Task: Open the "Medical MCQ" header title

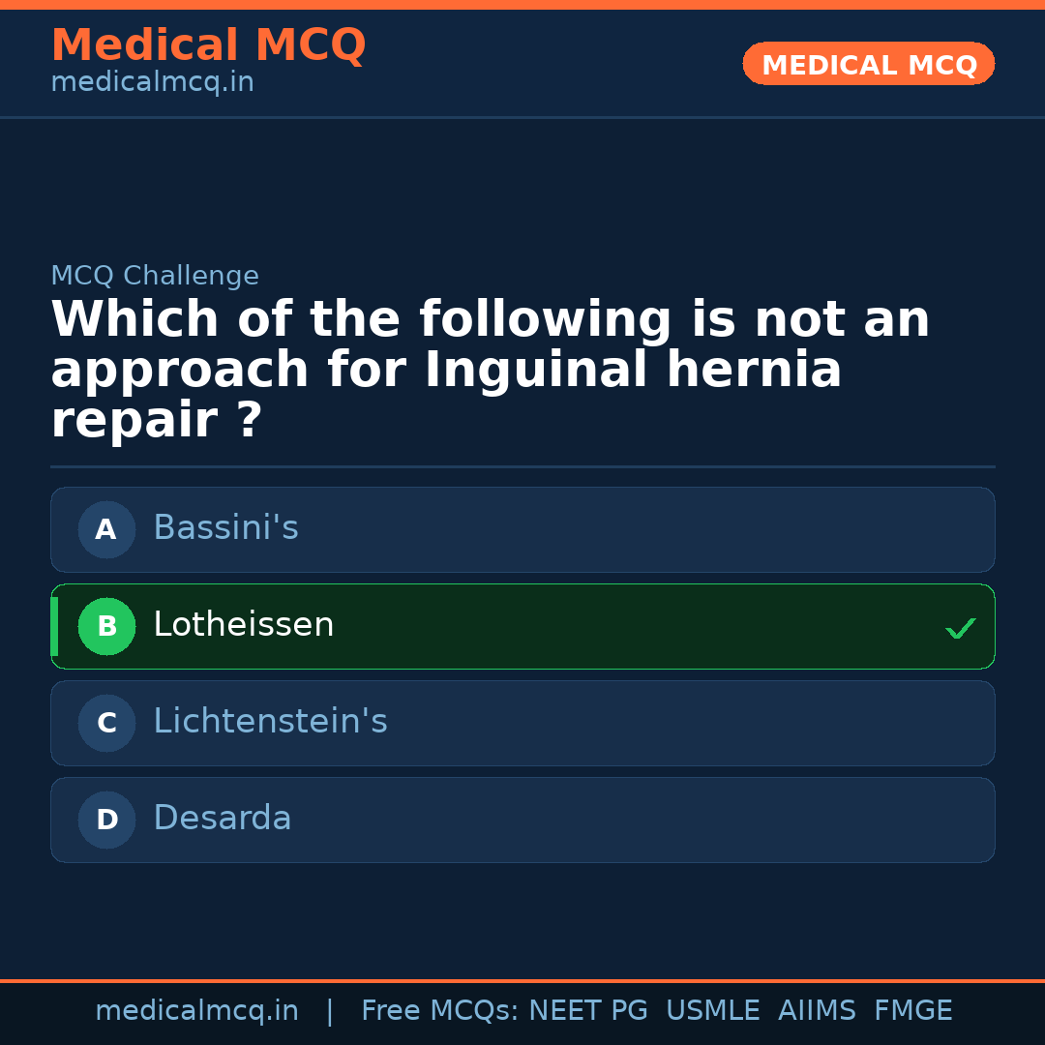Action: (x=208, y=45)
